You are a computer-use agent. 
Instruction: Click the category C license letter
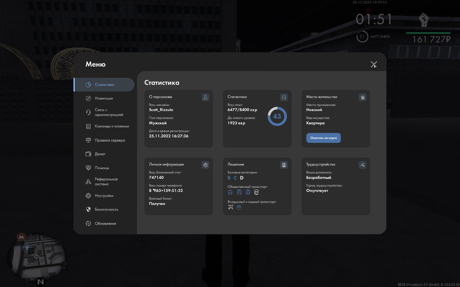[x=235, y=178]
